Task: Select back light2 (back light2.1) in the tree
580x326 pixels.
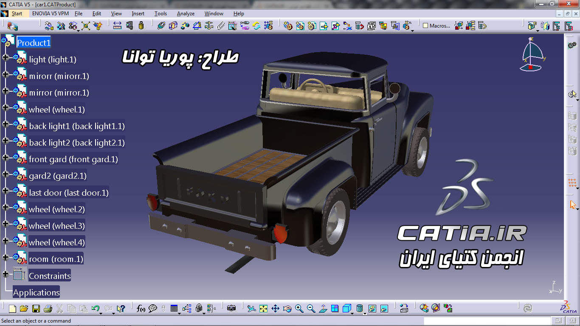Action: [x=77, y=143]
